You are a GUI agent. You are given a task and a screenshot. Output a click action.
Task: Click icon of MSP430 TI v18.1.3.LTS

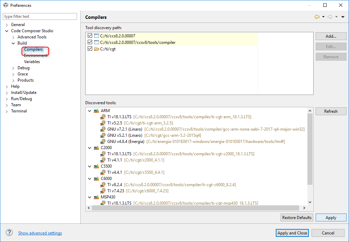[103, 203]
